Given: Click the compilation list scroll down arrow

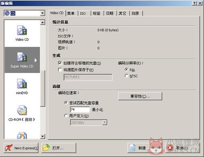Looking at the screenshot, I should pyautogui.click(x=42, y=136).
